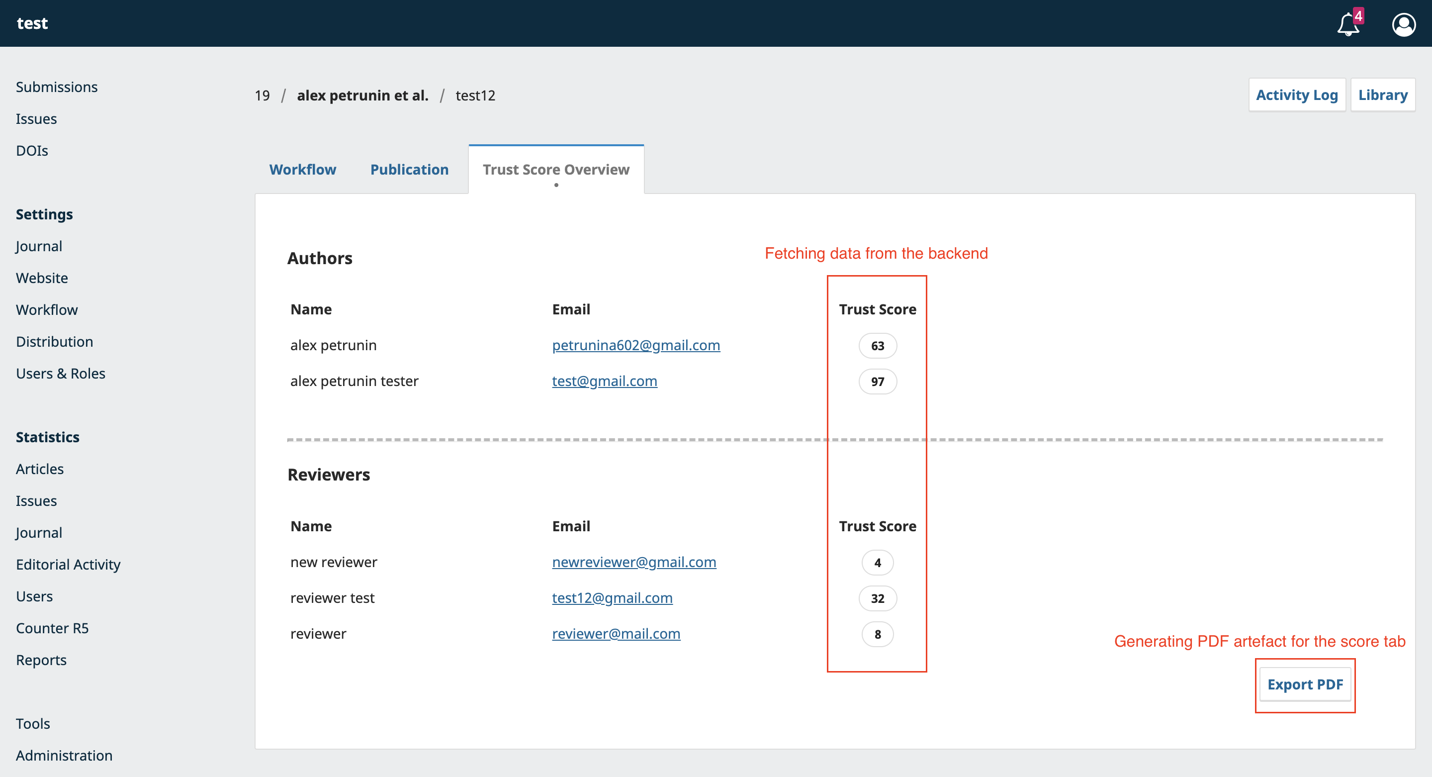Click the new reviewer trust score badge 4

click(877, 563)
